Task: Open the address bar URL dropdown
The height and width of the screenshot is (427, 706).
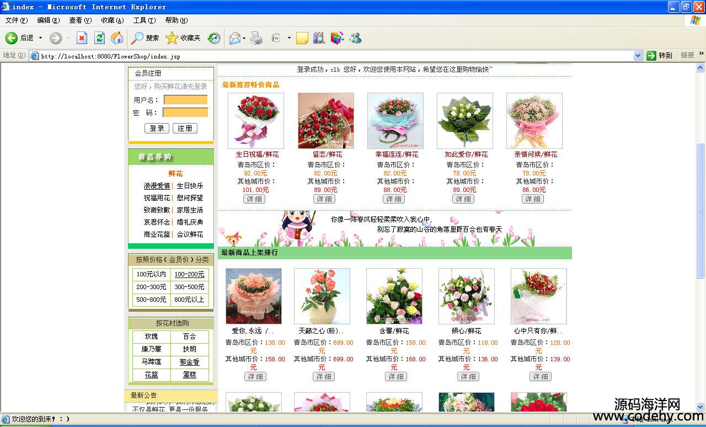Action: click(638, 56)
